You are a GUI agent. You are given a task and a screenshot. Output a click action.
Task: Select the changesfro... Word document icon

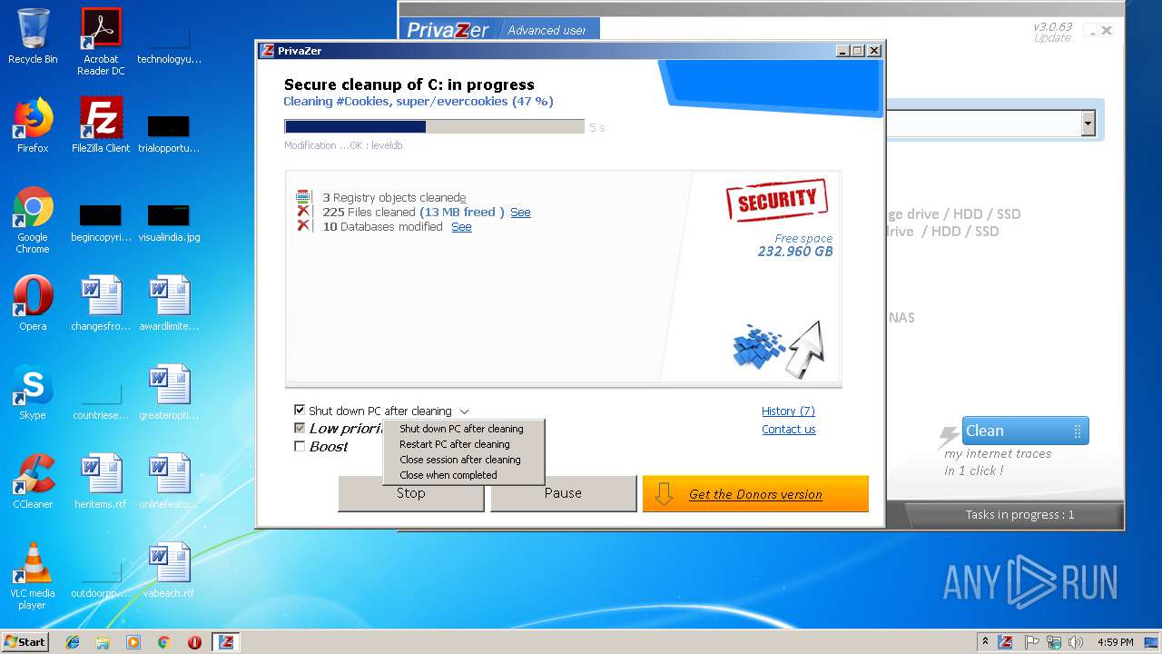(101, 303)
